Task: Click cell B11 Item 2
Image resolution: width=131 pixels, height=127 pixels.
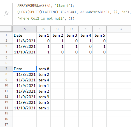Action: point(43,91)
